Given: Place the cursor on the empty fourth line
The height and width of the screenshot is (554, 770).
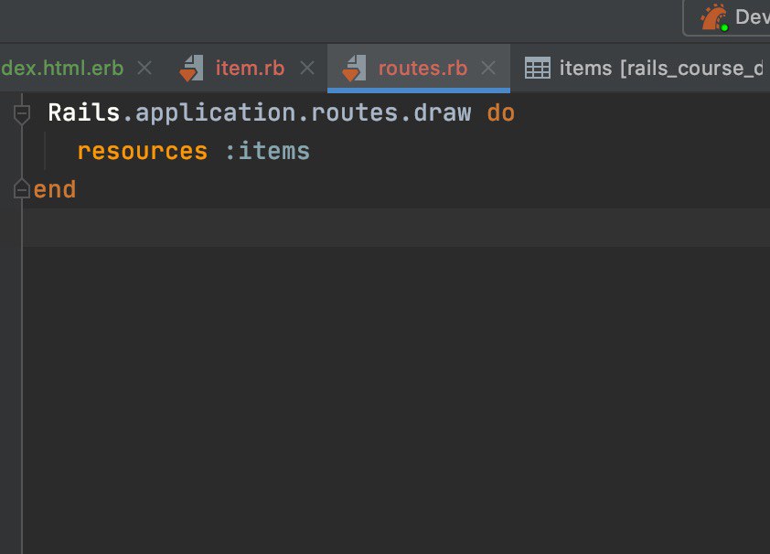Looking at the screenshot, I should pyautogui.click(x=396, y=228).
